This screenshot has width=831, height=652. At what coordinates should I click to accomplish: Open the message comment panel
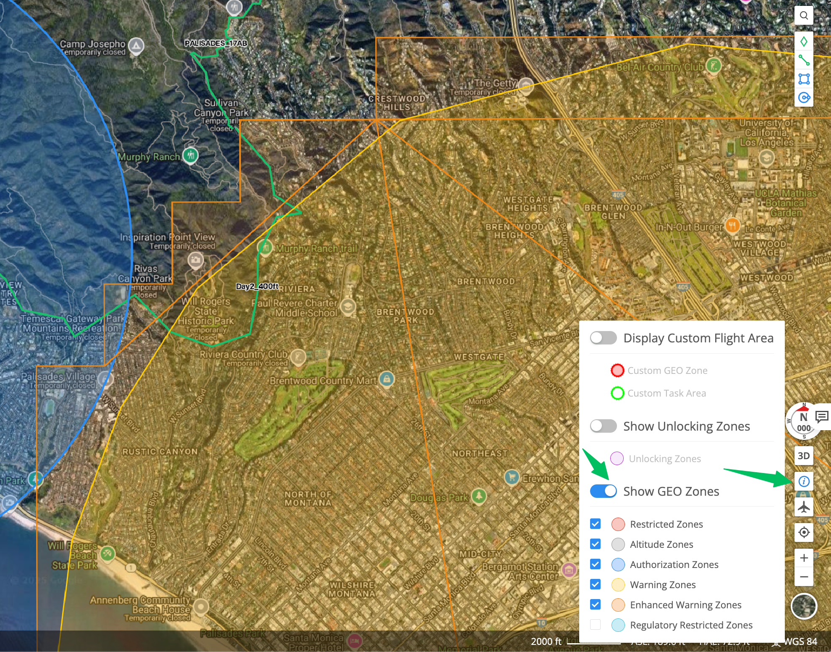click(822, 417)
